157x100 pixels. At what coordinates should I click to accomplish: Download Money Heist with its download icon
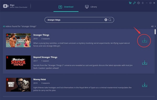(145, 85)
